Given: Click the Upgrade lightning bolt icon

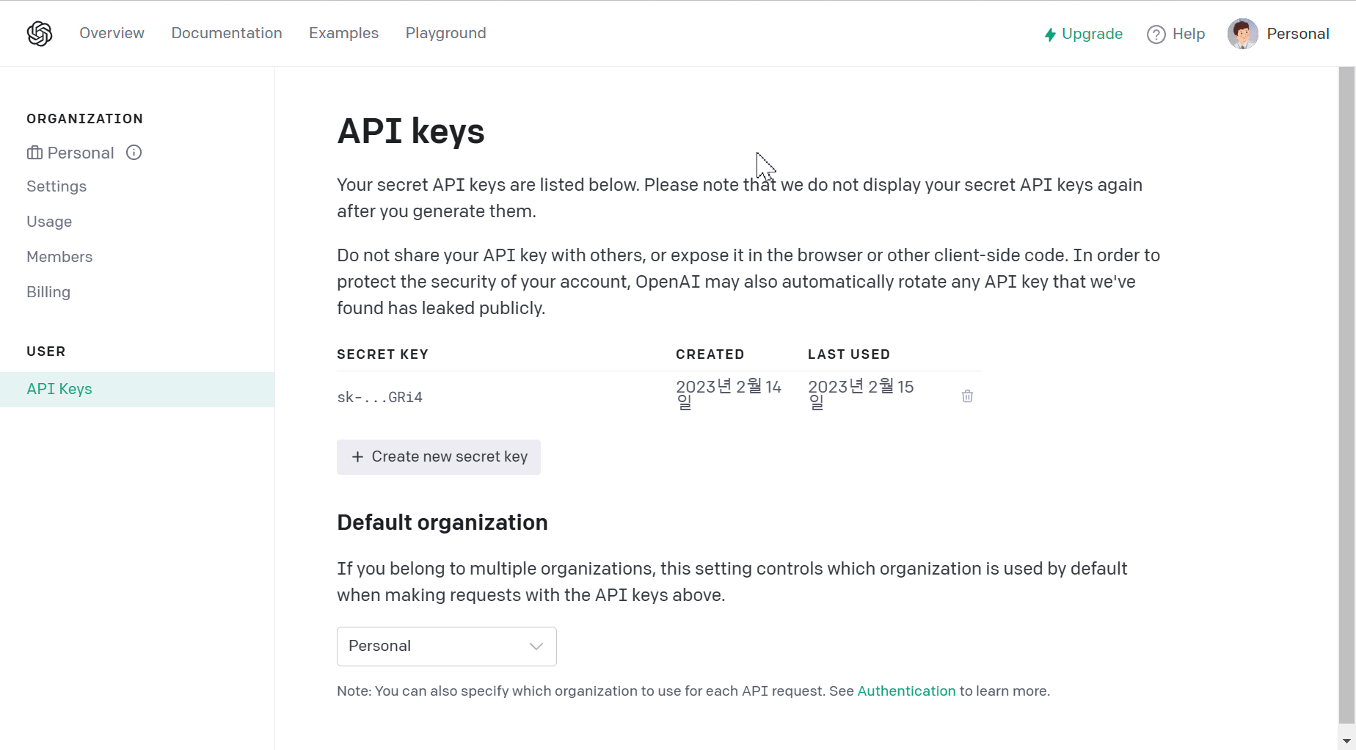Looking at the screenshot, I should pos(1050,34).
